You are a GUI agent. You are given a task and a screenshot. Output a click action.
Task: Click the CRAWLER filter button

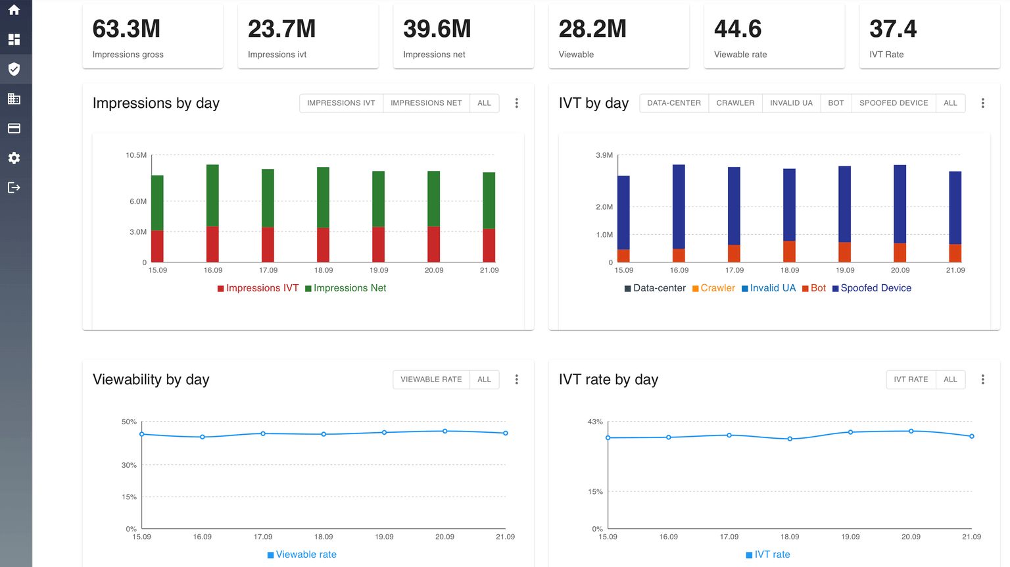[x=735, y=103]
